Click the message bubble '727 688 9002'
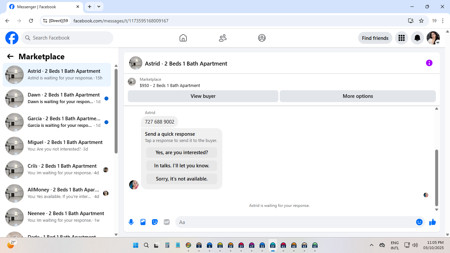The image size is (450, 253). pyautogui.click(x=159, y=122)
